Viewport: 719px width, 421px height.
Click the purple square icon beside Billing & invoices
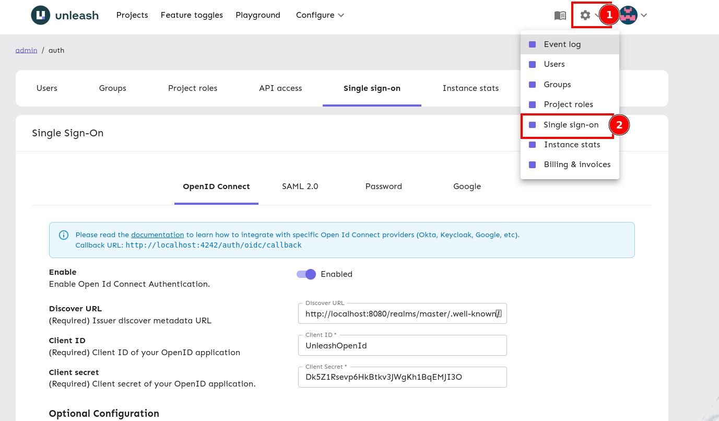[x=532, y=164]
